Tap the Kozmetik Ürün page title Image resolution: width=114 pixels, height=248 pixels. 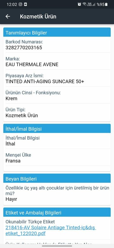(x=38, y=17)
